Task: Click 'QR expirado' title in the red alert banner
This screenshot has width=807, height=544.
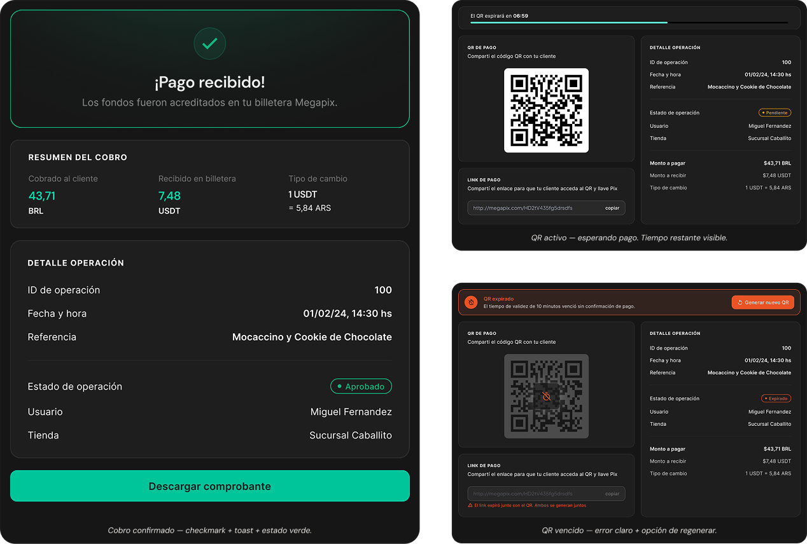Action: [498, 299]
